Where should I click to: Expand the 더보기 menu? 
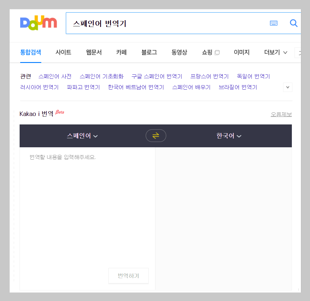(275, 52)
